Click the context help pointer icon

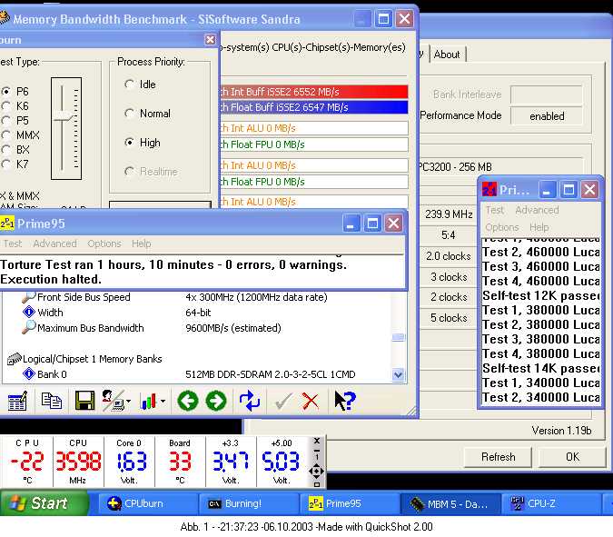tap(345, 401)
